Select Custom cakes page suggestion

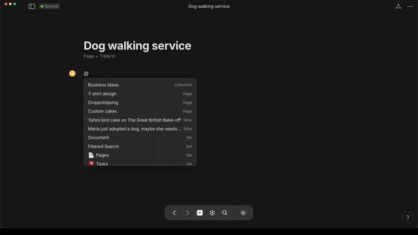[140, 112]
